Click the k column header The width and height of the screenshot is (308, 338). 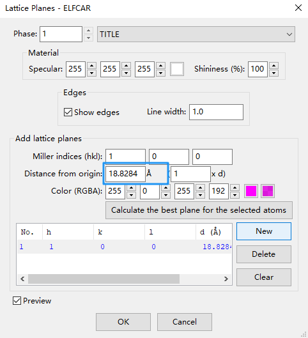click(x=119, y=232)
